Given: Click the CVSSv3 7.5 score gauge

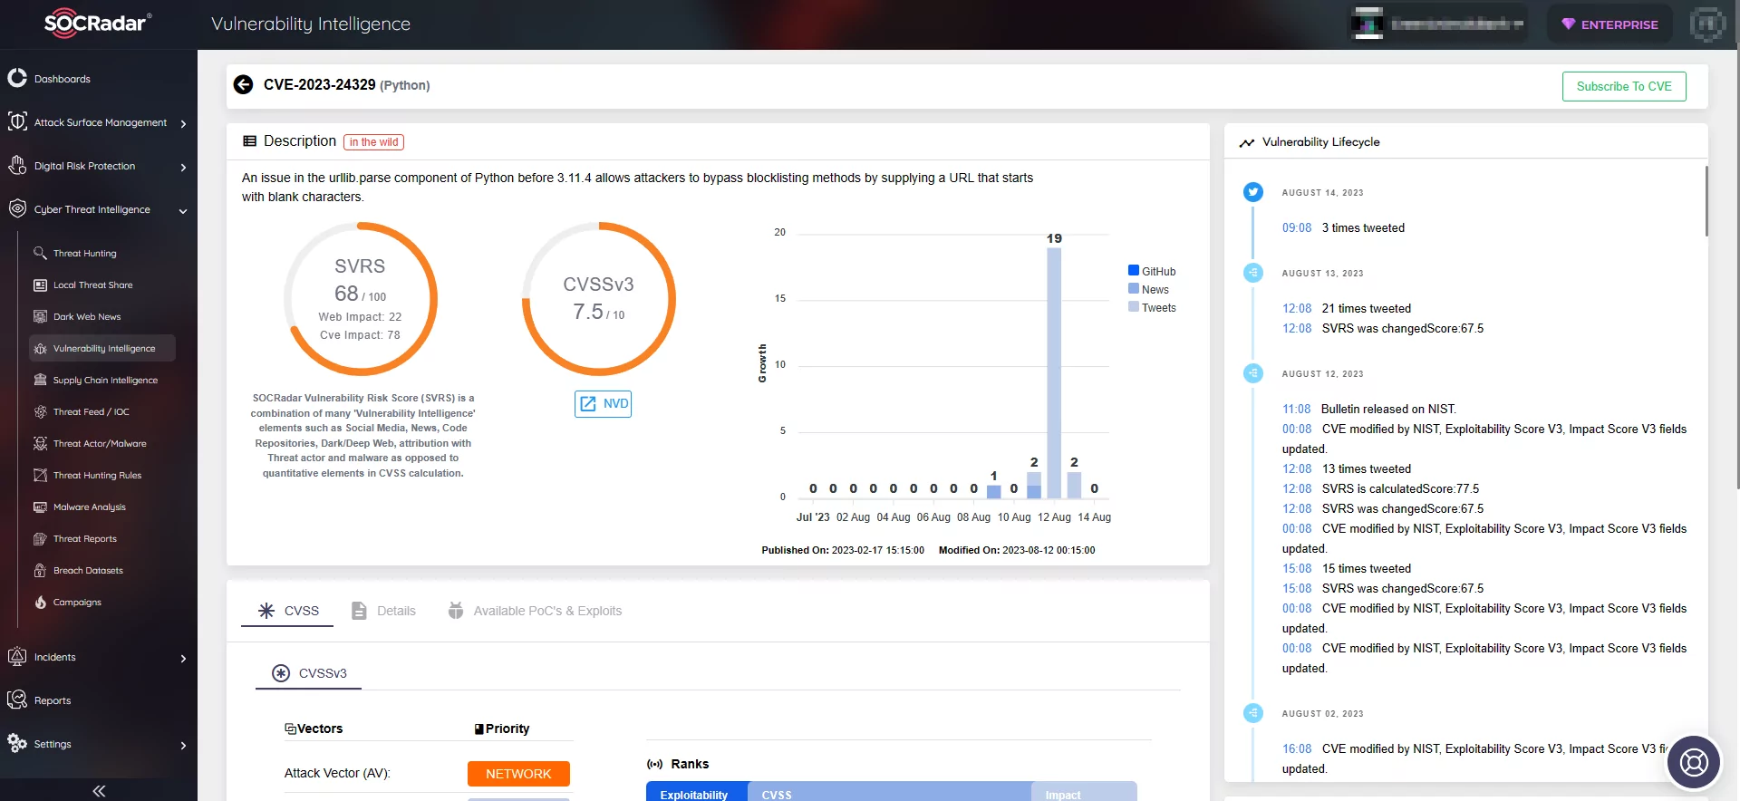Looking at the screenshot, I should [599, 298].
